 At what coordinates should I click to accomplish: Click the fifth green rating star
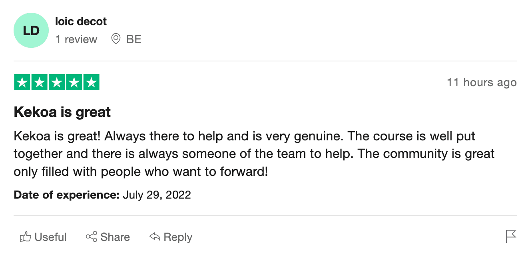click(x=91, y=83)
